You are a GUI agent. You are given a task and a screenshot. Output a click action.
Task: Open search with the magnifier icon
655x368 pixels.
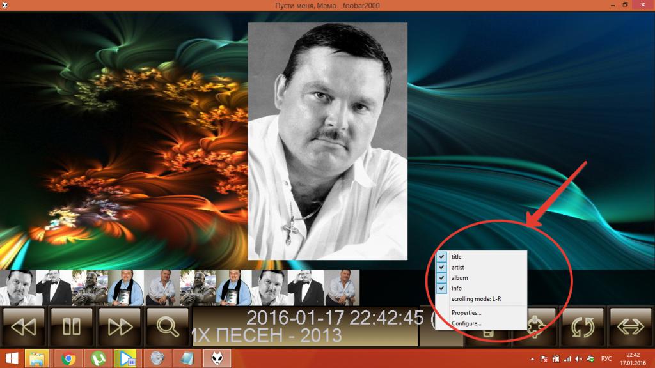coord(168,326)
